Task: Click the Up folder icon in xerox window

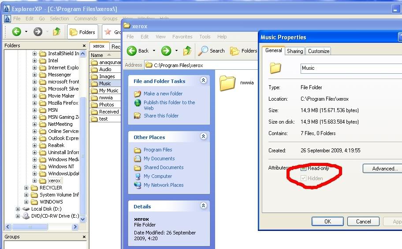Action: tap(187, 51)
